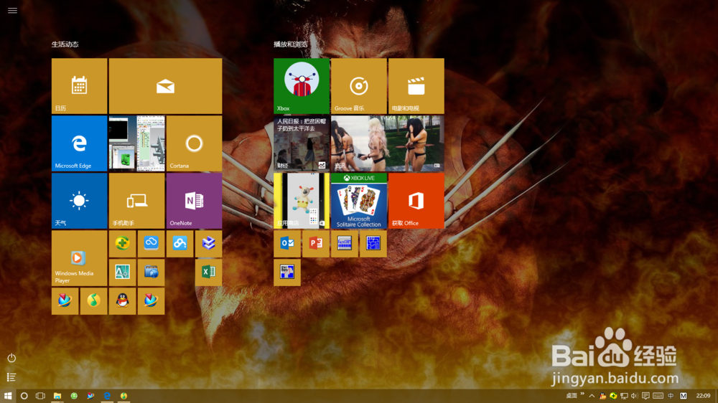718x403 pixels.
Task: Launch the OneNote tile
Action: click(x=194, y=201)
